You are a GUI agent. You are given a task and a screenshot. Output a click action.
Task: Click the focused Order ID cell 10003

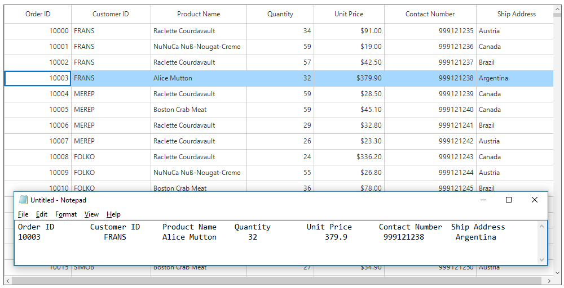pyautogui.click(x=38, y=78)
